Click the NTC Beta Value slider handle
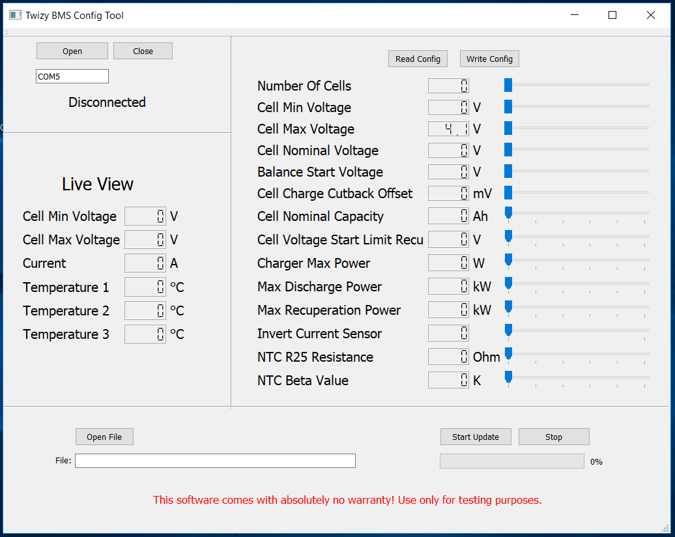This screenshot has width=675, height=537. tap(508, 377)
